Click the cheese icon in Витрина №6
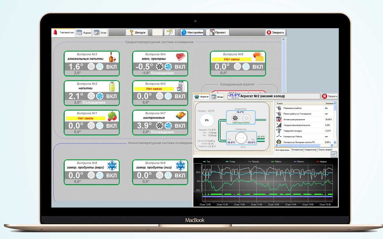Viewport: 383px width, 239px height. (x=259, y=57)
